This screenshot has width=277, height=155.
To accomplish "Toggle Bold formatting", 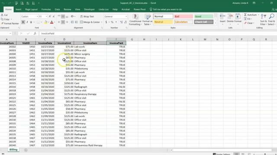I will 23,22.
